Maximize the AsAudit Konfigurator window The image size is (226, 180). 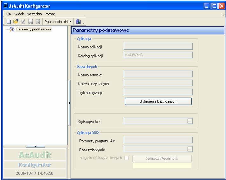point(214,6)
